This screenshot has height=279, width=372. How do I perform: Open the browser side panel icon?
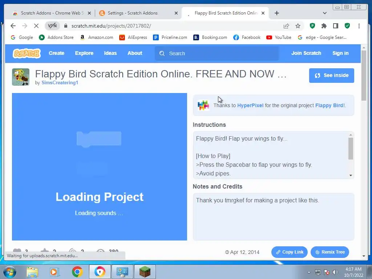point(335,26)
